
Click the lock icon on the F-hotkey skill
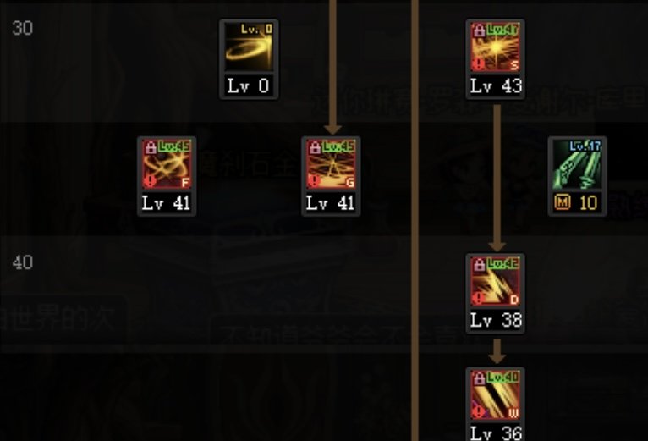(151, 147)
